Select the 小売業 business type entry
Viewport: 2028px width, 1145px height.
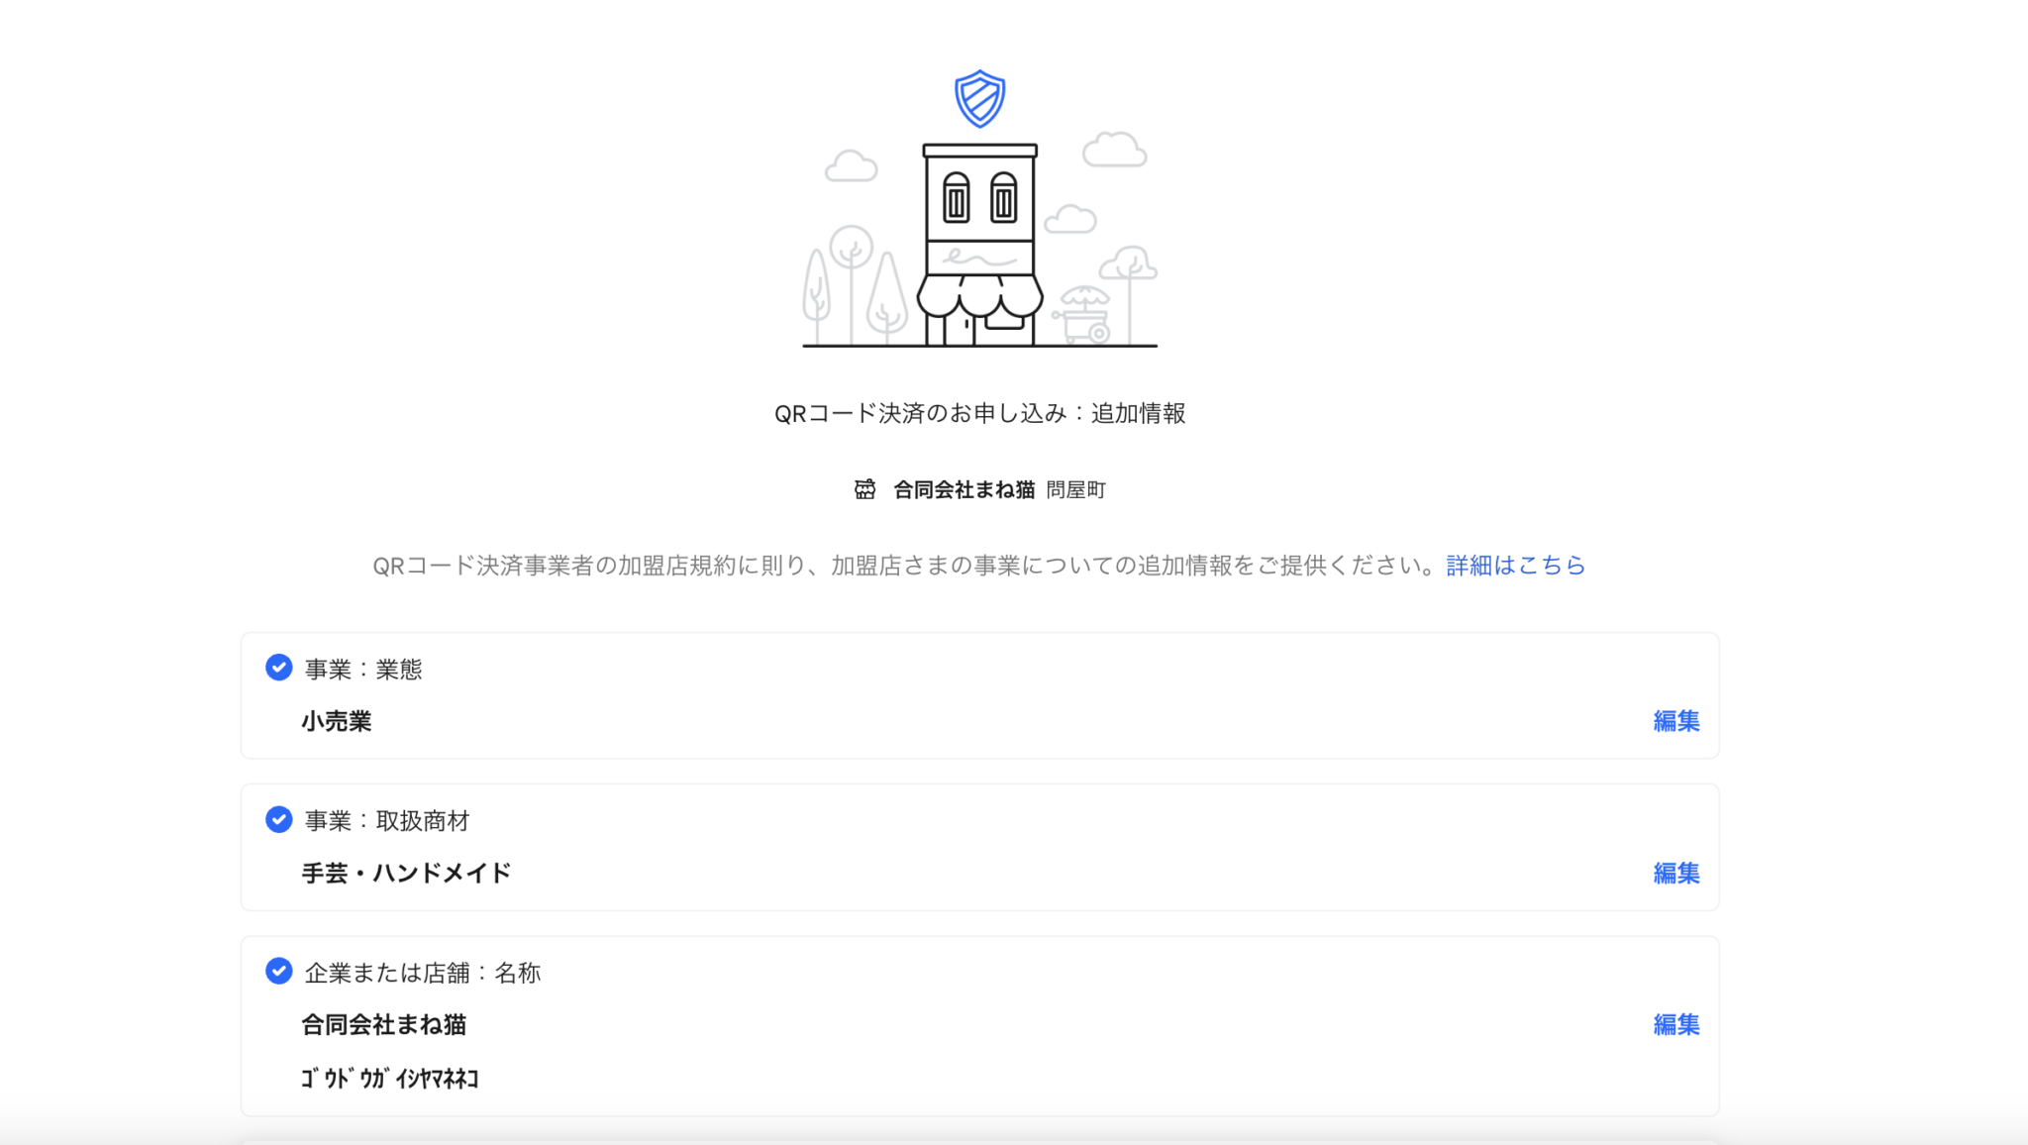(336, 721)
